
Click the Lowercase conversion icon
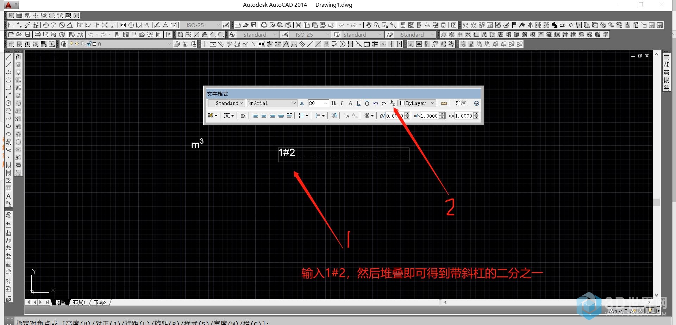point(355,115)
